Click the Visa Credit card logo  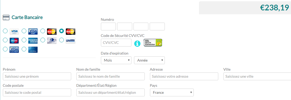[x=14, y=32]
